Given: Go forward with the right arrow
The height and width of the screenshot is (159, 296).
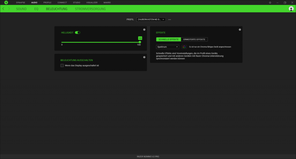Looking at the screenshot, I should click(9, 9).
